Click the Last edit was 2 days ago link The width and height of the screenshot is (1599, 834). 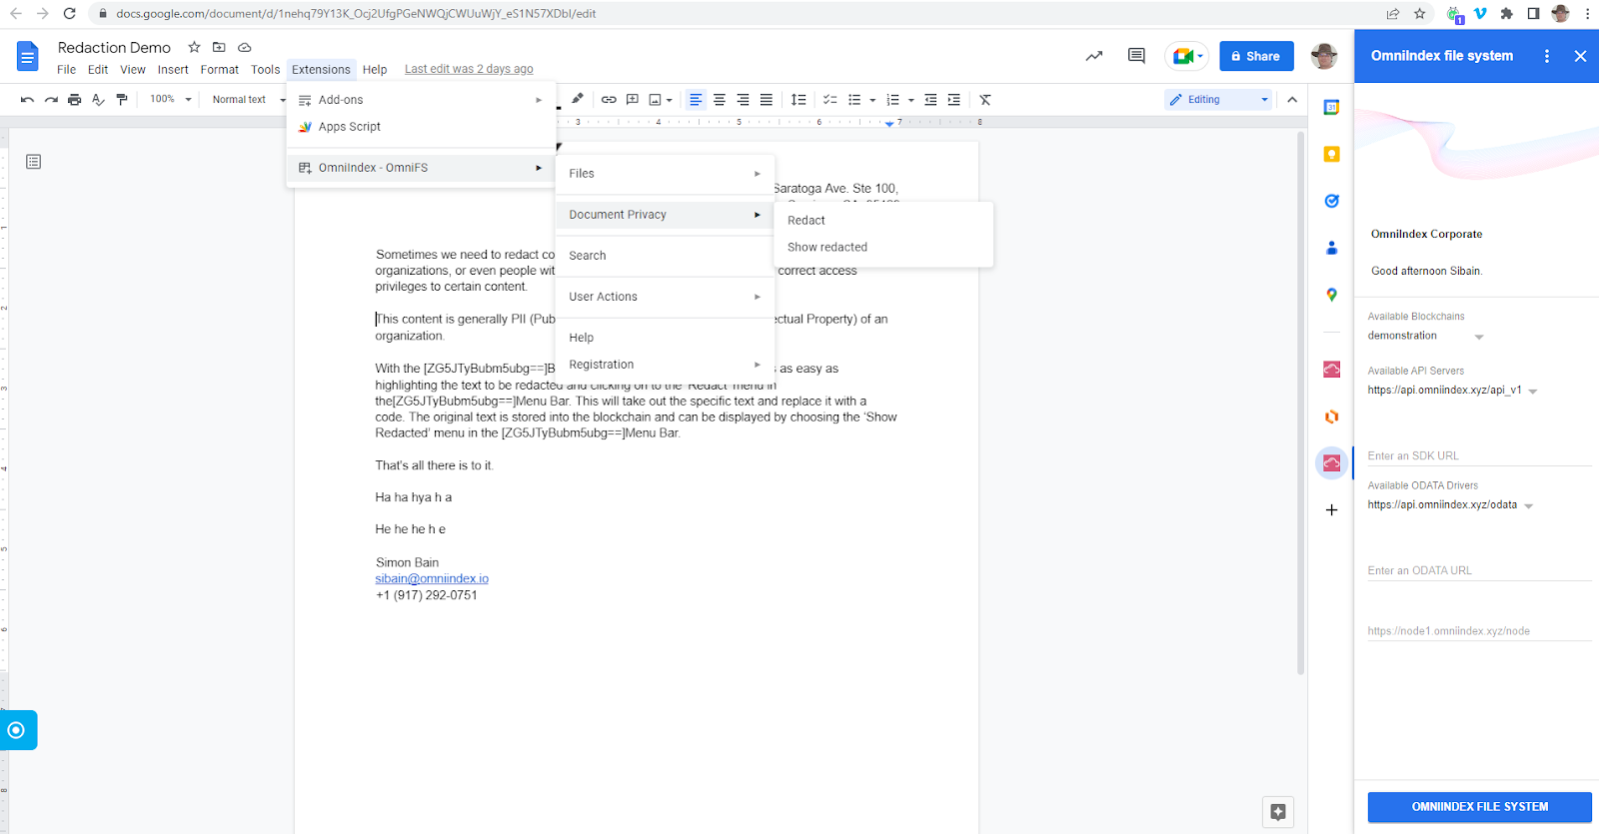coord(469,70)
